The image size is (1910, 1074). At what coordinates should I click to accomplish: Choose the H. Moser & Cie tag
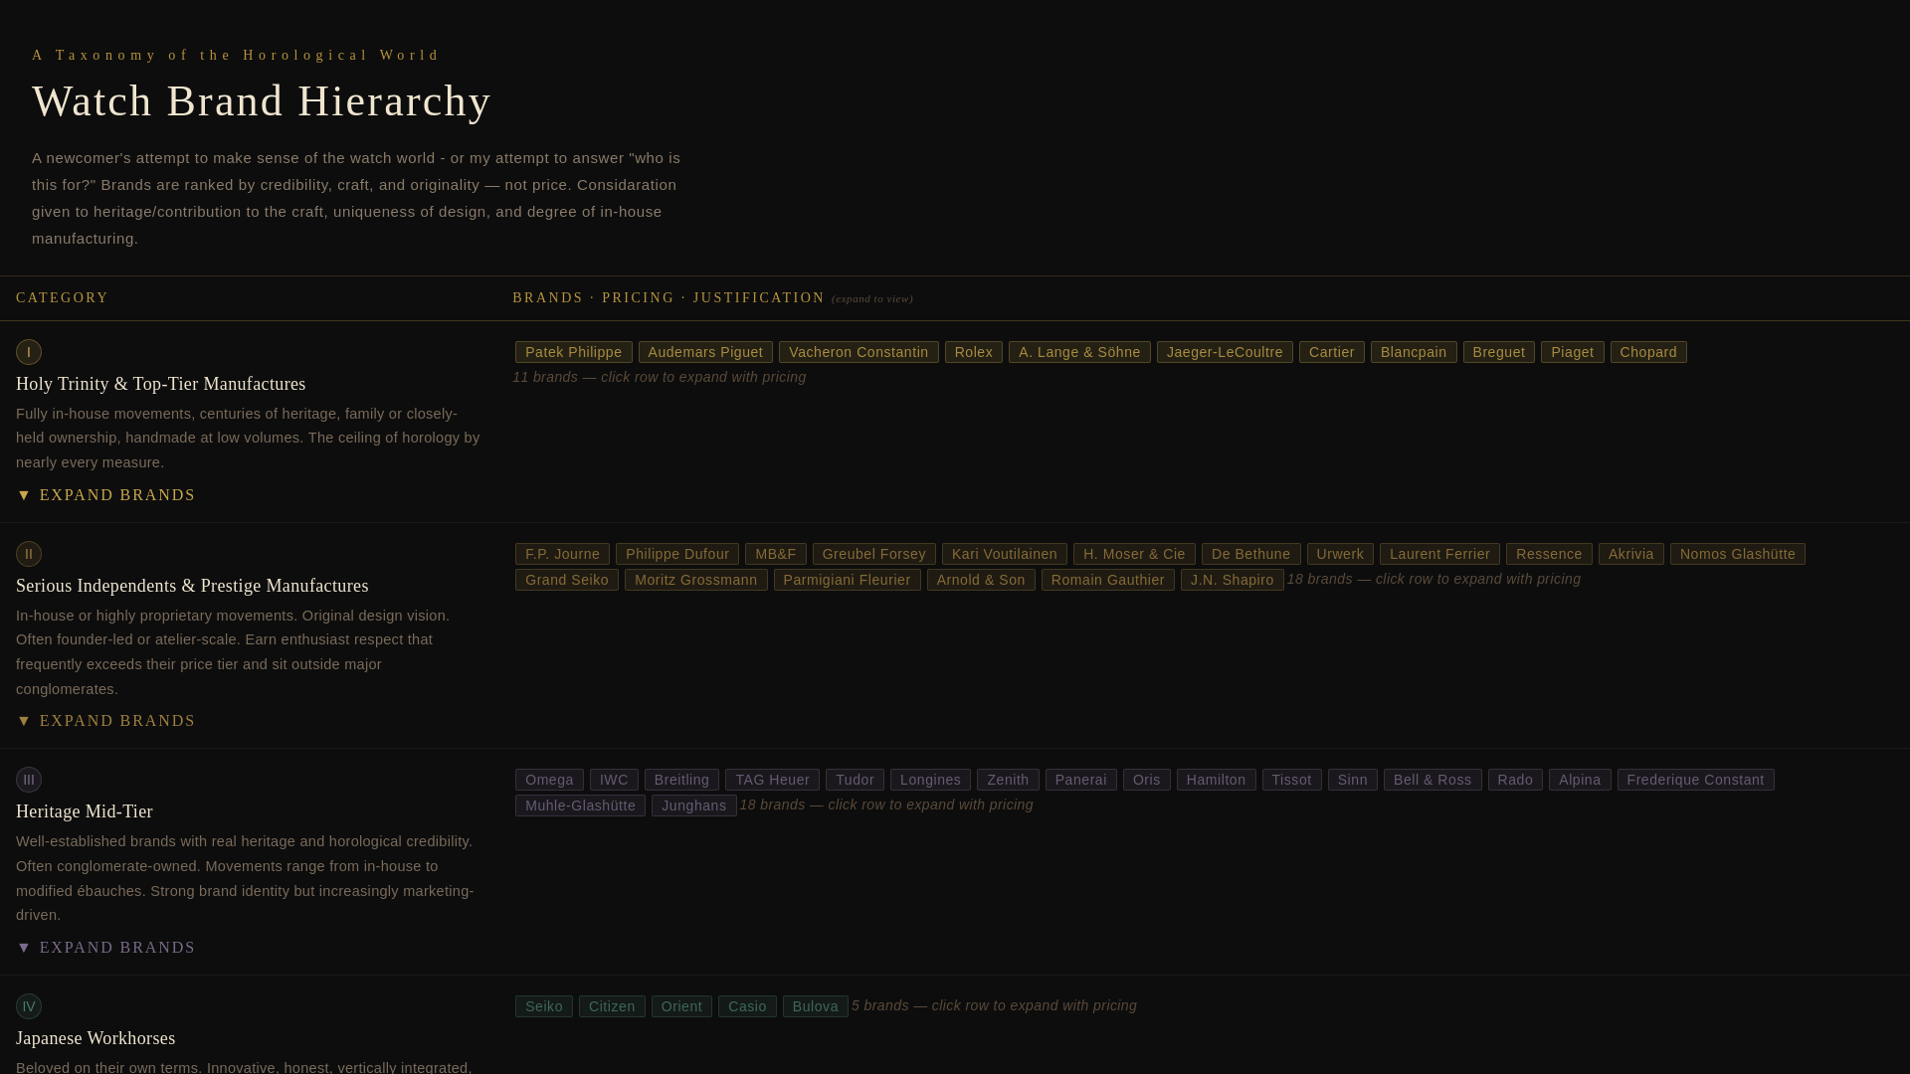point(1134,554)
